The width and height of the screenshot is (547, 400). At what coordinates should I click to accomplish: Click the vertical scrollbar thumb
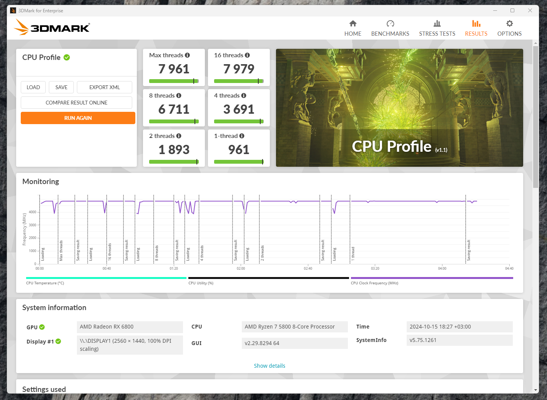[x=536, y=117]
